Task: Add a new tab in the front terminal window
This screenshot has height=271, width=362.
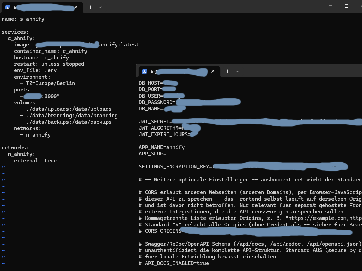Action: pos(227,71)
